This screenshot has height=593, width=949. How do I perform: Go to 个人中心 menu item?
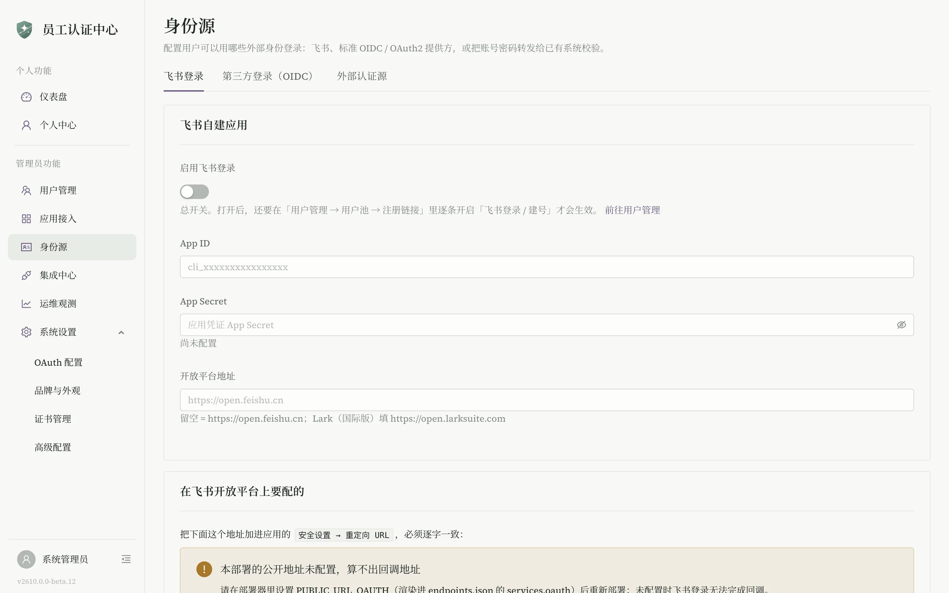pos(72,125)
